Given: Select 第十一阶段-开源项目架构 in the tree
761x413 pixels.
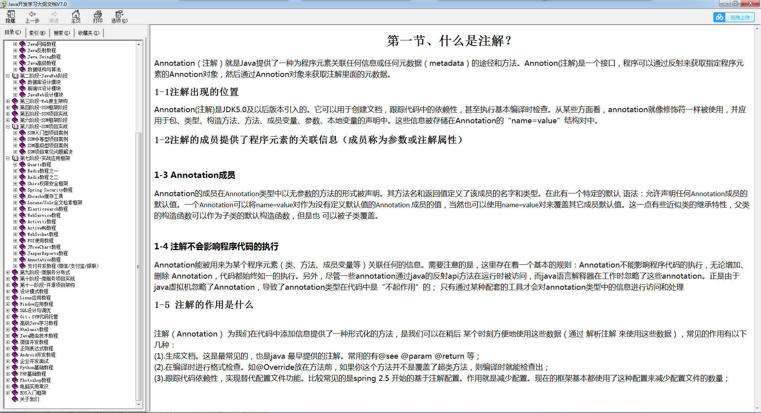Looking at the screenshot, I should [47, 285].
